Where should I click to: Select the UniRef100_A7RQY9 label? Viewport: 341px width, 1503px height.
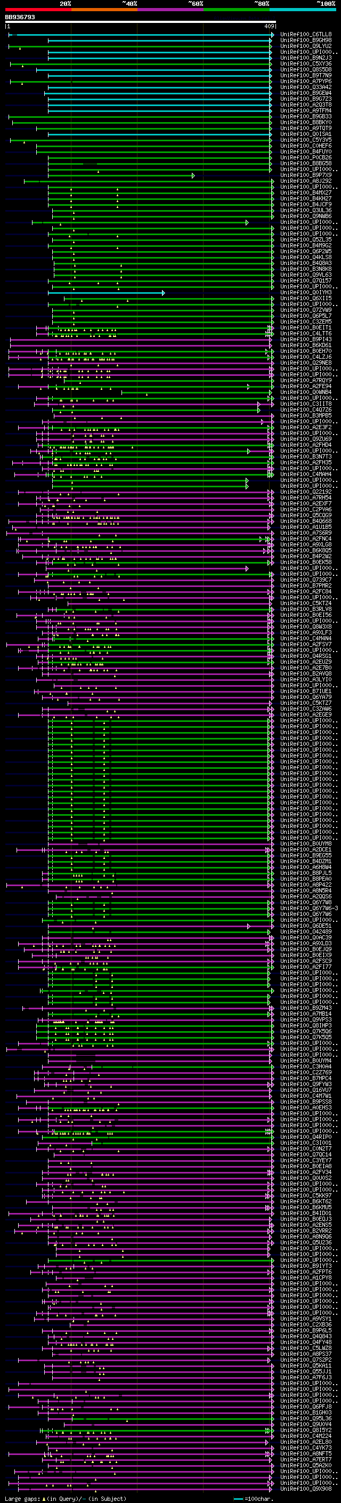[x=306, y=381]
